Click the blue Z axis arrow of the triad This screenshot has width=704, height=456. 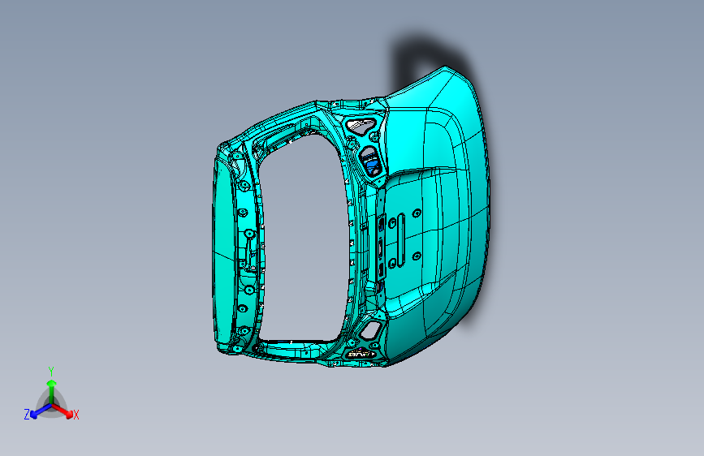(41, 411)
